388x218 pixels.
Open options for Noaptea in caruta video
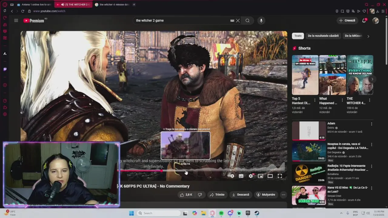coord(372,144)
